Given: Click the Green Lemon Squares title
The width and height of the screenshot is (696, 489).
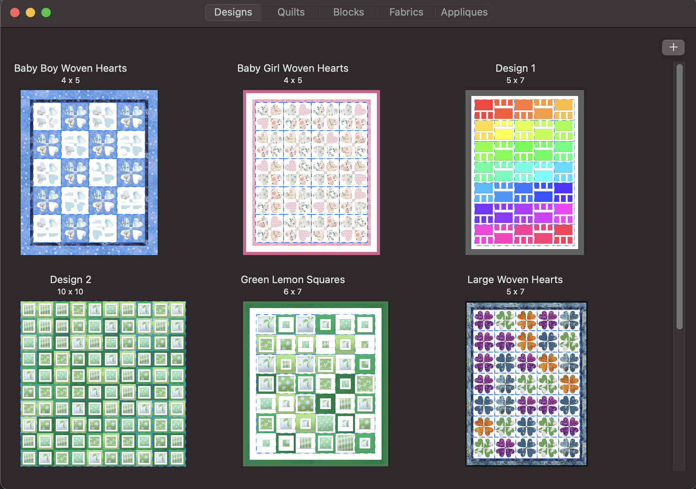Looking at the screenshot, I should [293, 280].
